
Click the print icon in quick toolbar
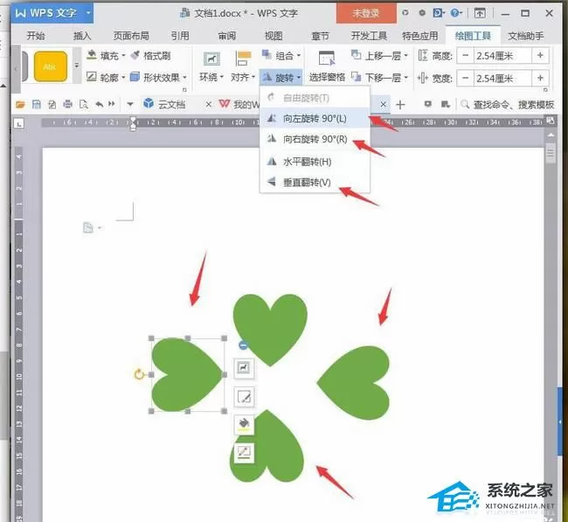(x=68, y=104)
